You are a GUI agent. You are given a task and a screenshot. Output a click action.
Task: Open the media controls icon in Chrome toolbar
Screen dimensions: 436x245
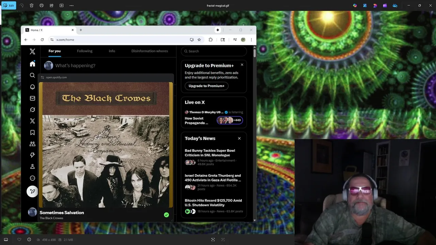pos(235,40)
